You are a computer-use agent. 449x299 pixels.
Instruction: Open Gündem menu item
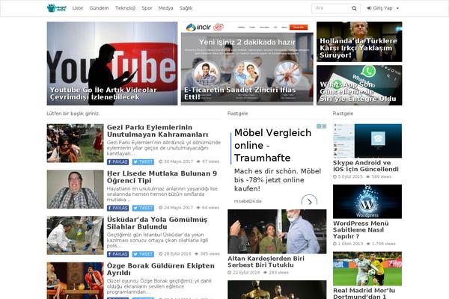point(99,8)
